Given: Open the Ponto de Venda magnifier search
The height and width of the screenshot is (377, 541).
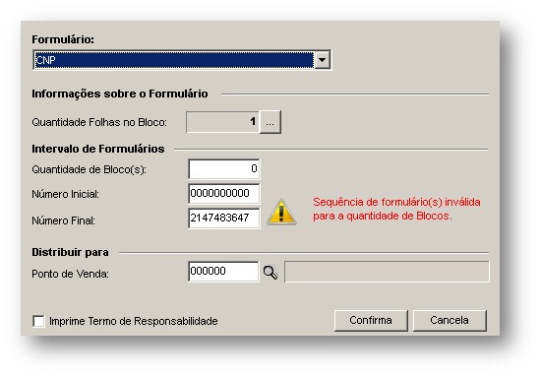Looking at the screenshot, I should tap(270, 273).
